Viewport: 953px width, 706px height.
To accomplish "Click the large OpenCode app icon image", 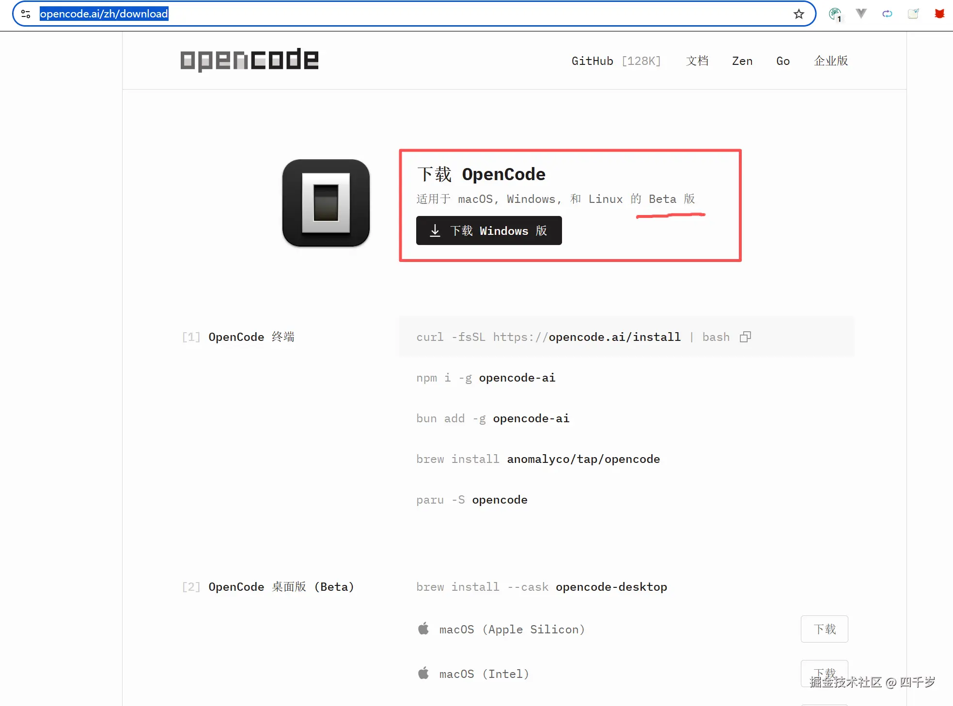I will (326, 203).
